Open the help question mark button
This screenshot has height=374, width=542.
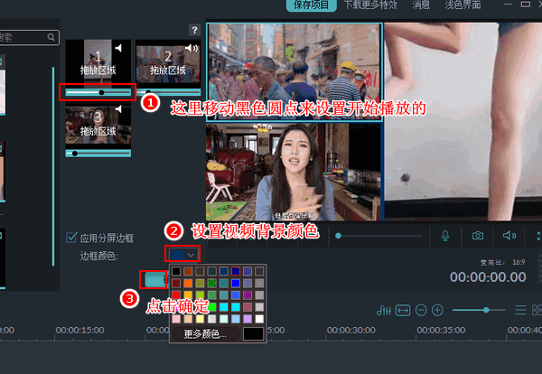click(x=194, y=30)
